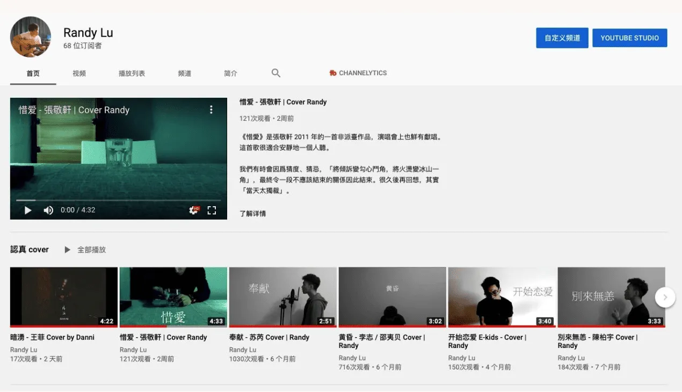Screen dimensions: 682x392
Task: Click play-all triangle icon beside 認真 cover
Action: click(x=67, y=250)
